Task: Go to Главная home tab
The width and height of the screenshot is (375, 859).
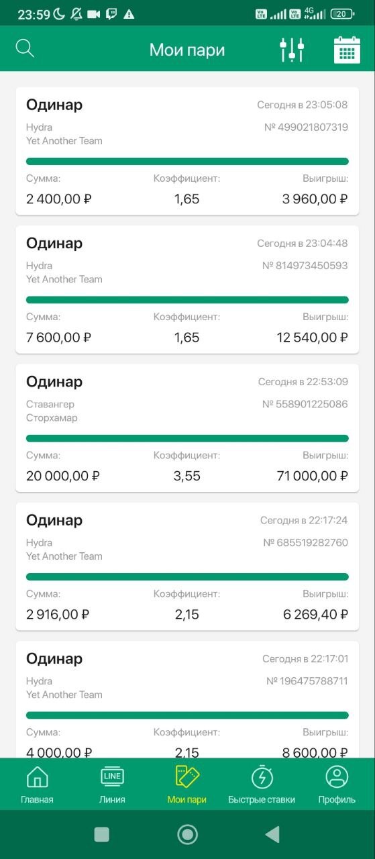Action: tap(37, 785)
